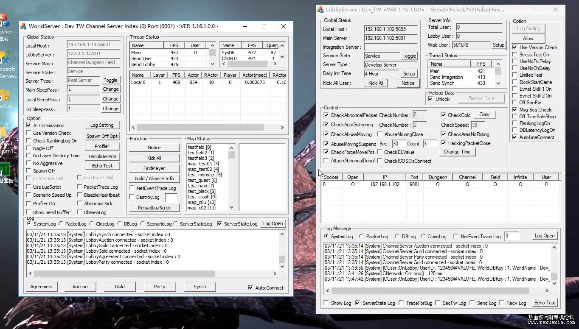Toggle Stress Test On option

click(514, 55)
